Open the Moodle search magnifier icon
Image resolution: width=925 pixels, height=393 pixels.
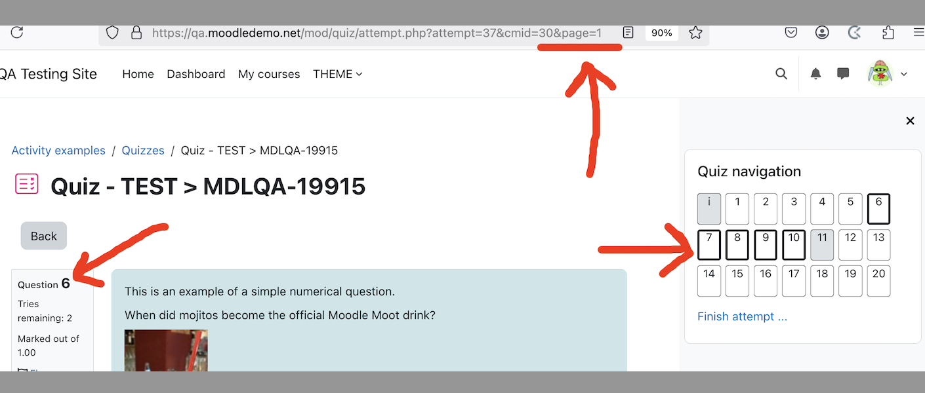pos(781,74)
